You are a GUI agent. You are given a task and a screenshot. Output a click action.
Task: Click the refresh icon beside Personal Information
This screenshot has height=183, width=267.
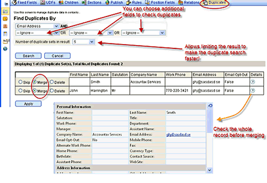click(210, 106)
